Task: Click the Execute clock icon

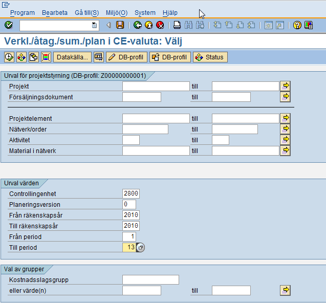Action: coord(9,57)
